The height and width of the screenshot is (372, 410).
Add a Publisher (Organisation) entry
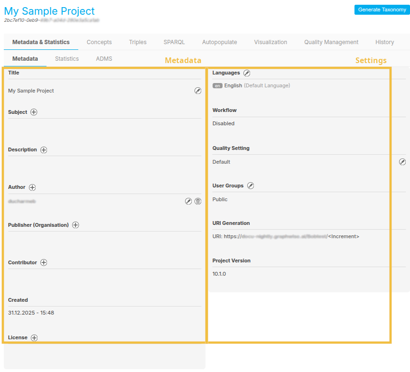tap(75, 225)
